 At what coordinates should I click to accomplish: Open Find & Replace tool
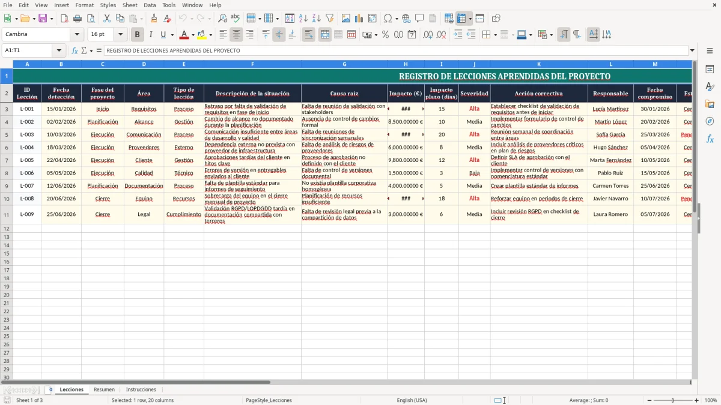(222, 19)
